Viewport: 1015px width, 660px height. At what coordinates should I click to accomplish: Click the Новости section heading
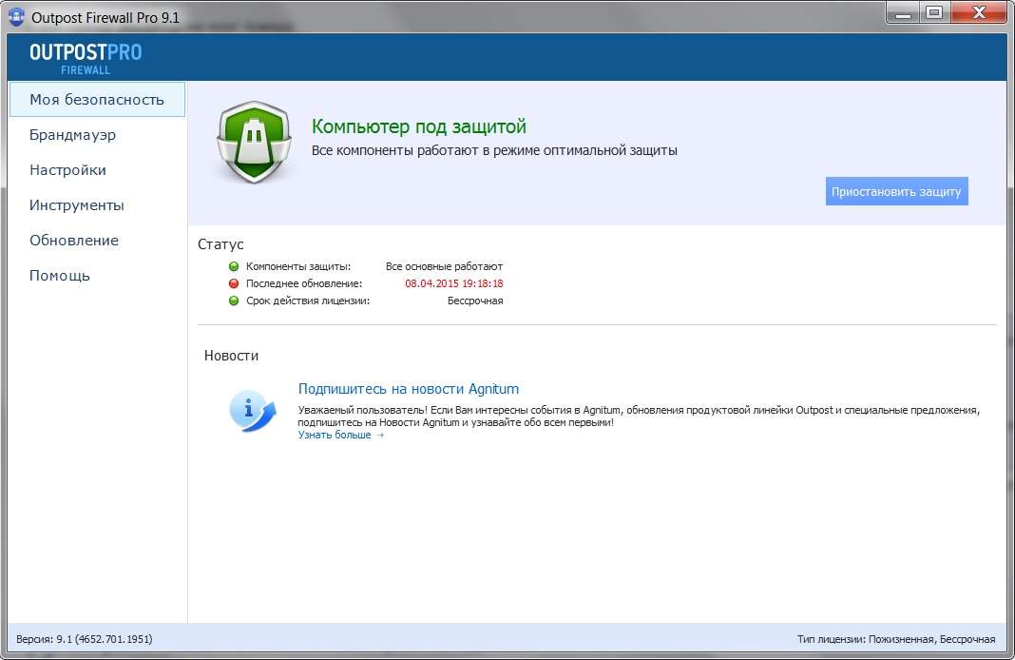point(231,356)
